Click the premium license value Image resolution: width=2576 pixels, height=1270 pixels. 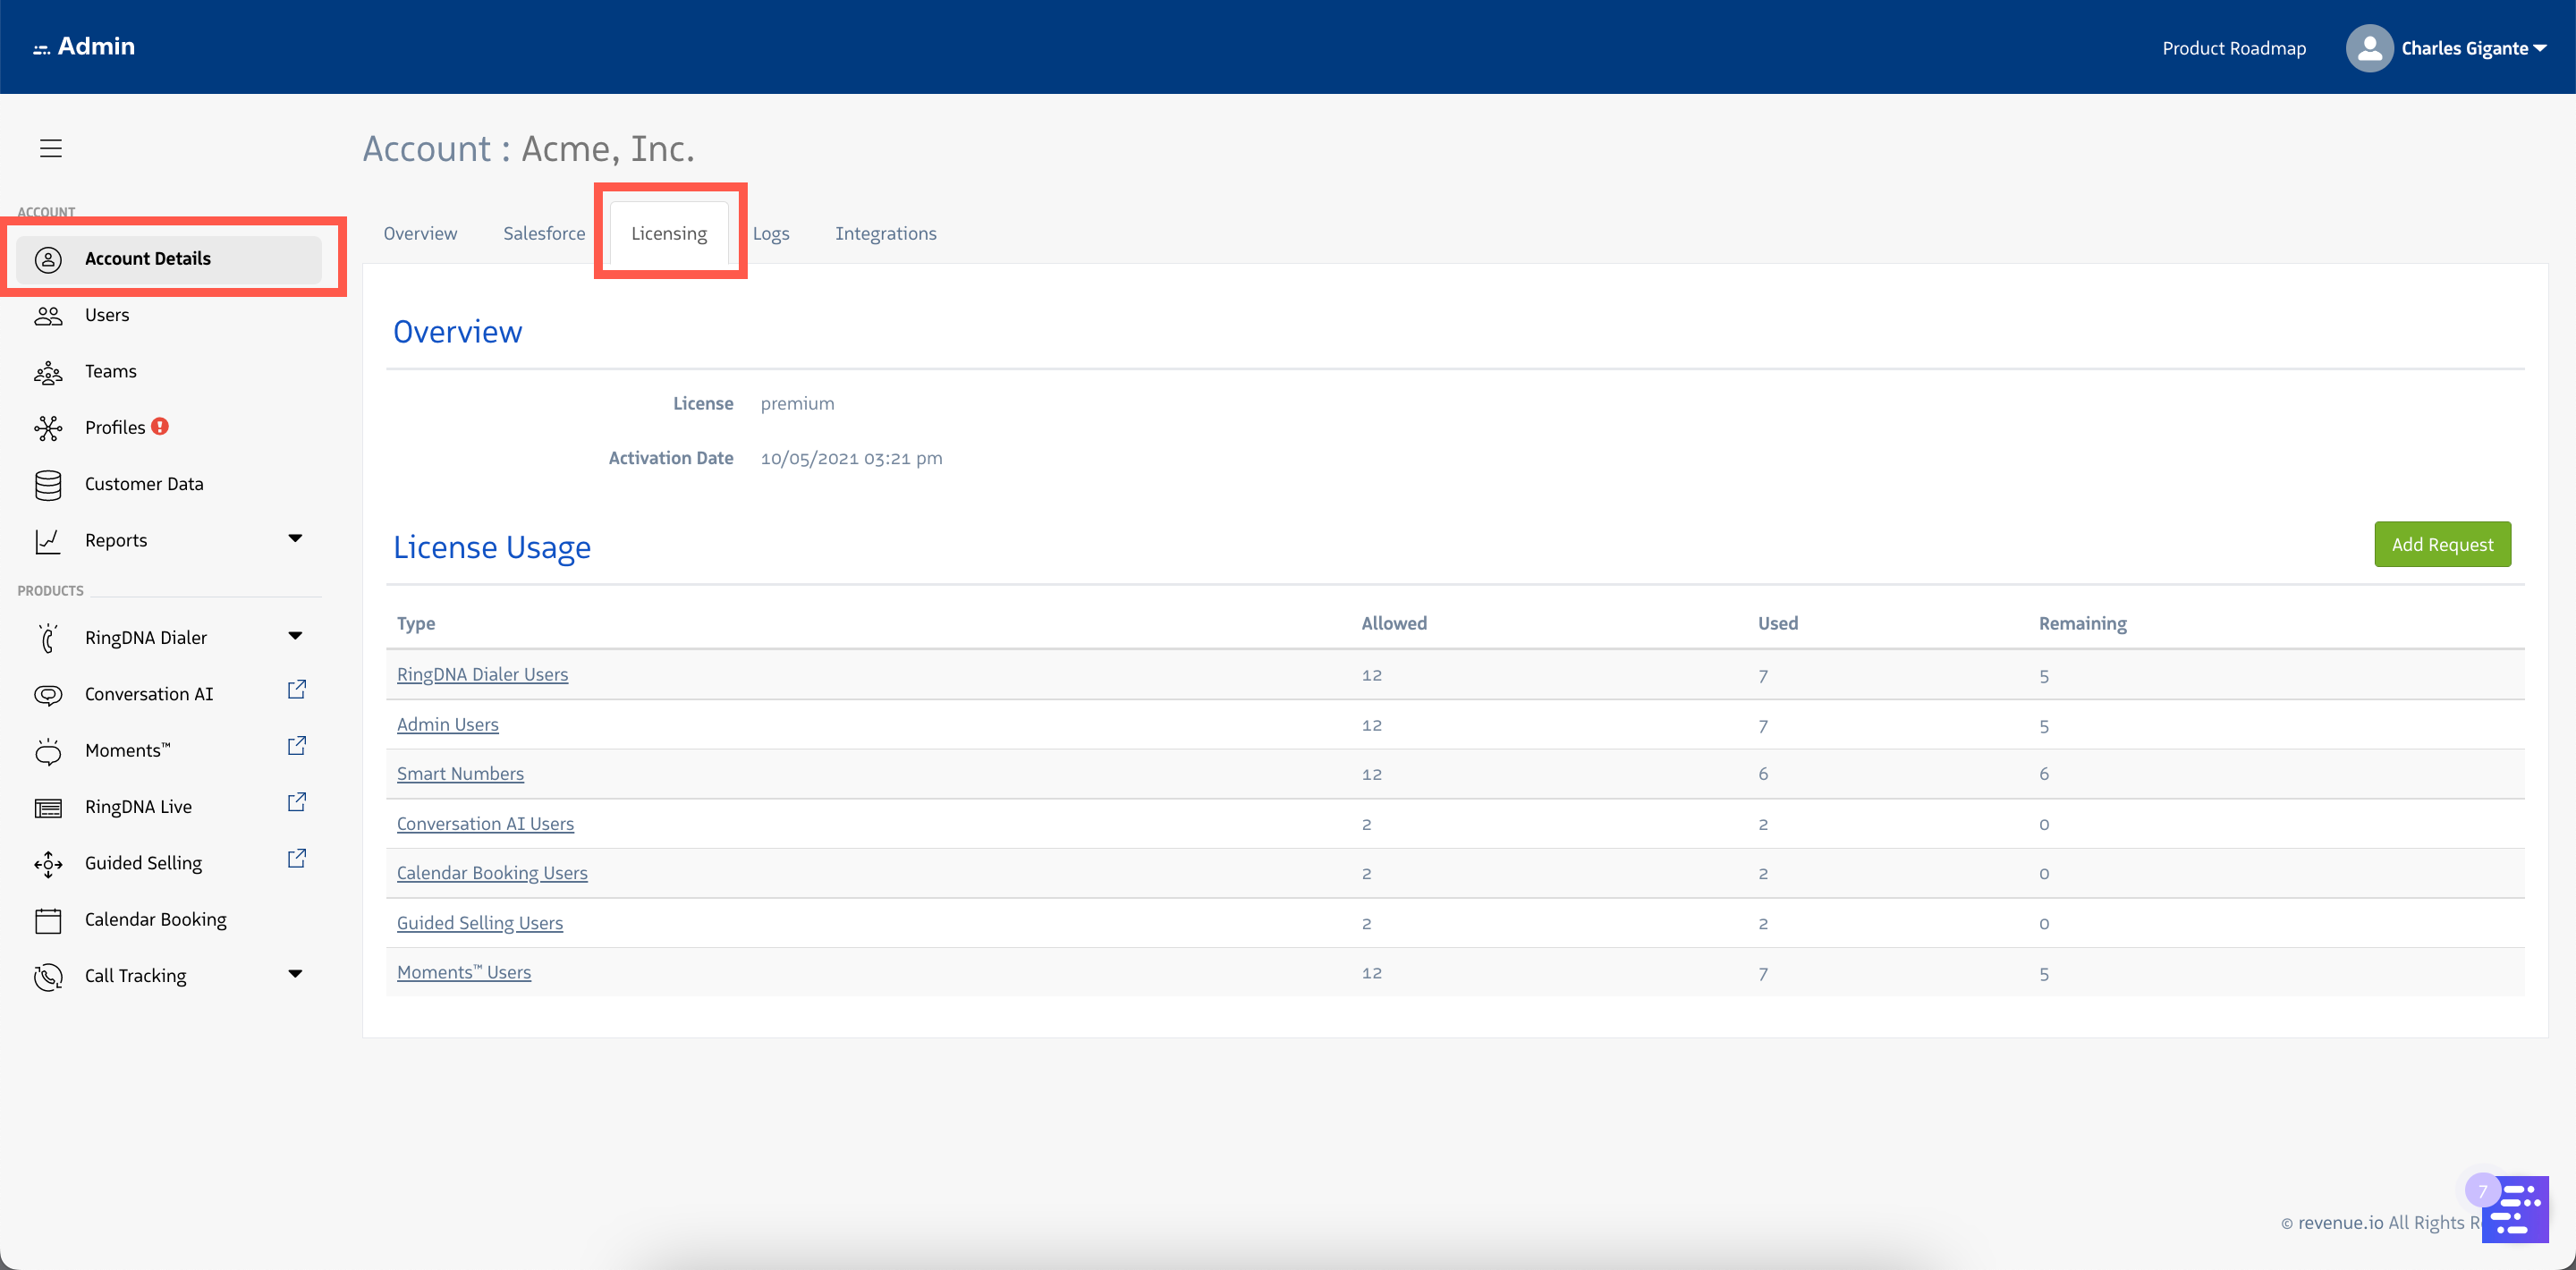pos(797,403)
